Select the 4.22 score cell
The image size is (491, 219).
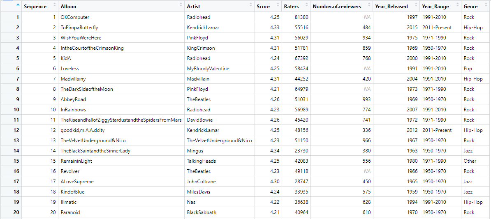268,202
